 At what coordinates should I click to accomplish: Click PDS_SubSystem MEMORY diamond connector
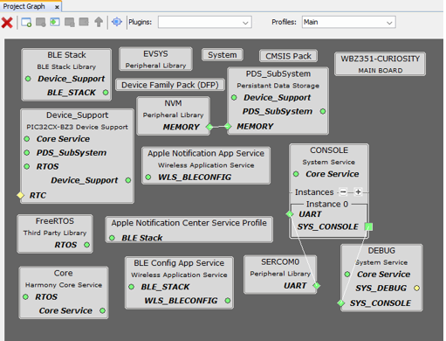(228, 127)
